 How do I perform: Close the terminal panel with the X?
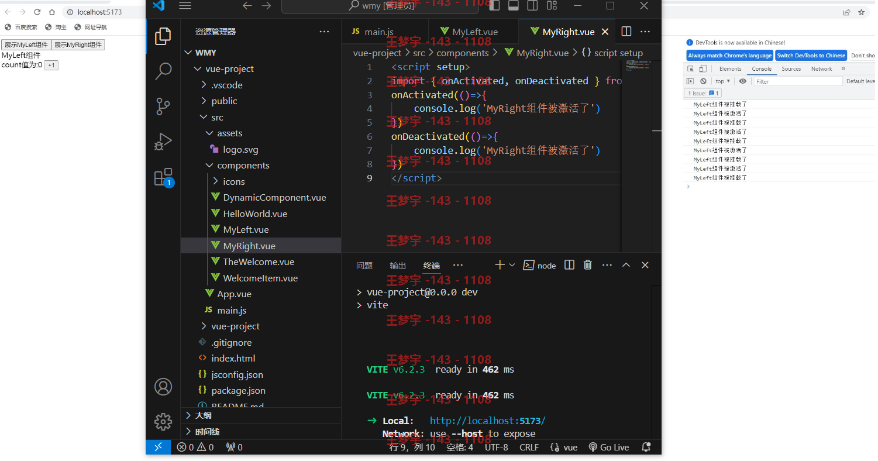pyautogui.click(x=645, y=265)
